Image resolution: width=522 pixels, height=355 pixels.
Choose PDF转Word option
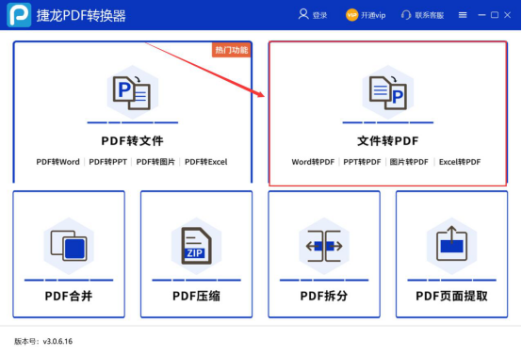(57, 162)
